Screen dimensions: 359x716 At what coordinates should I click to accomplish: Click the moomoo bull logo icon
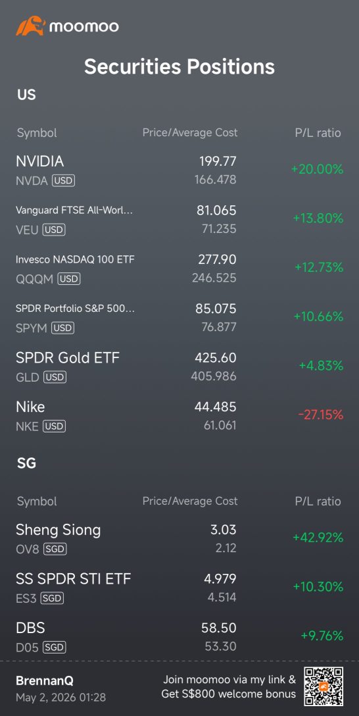tap(30, 26)
